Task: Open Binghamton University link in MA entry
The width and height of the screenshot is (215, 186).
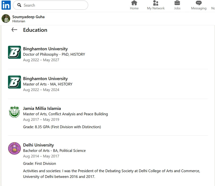Action: coord(45,79)
